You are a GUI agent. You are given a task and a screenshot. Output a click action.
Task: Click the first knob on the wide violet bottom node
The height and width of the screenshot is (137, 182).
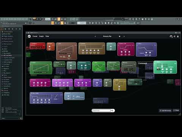pos(34,100)
